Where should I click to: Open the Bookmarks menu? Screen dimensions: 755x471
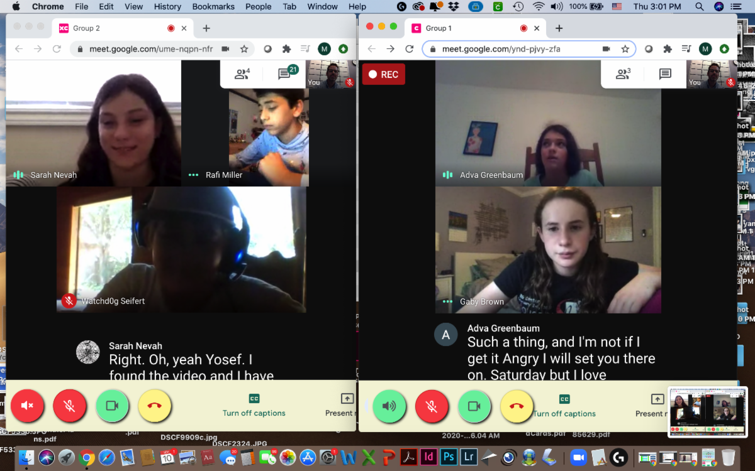pos(213,6)
